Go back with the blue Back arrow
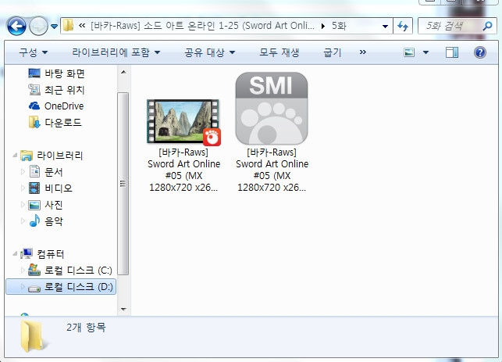Screen dimensions: 502x362 pyautogui.click(x=16, y=26)
